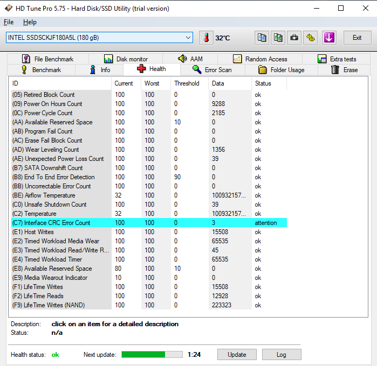Select (E3) Timed Workload Read/Write row
Image resolution: width=377 pixels, height=366 pixels.
(149, 250)
